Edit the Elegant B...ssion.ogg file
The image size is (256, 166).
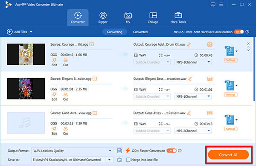tap(54, 96)
